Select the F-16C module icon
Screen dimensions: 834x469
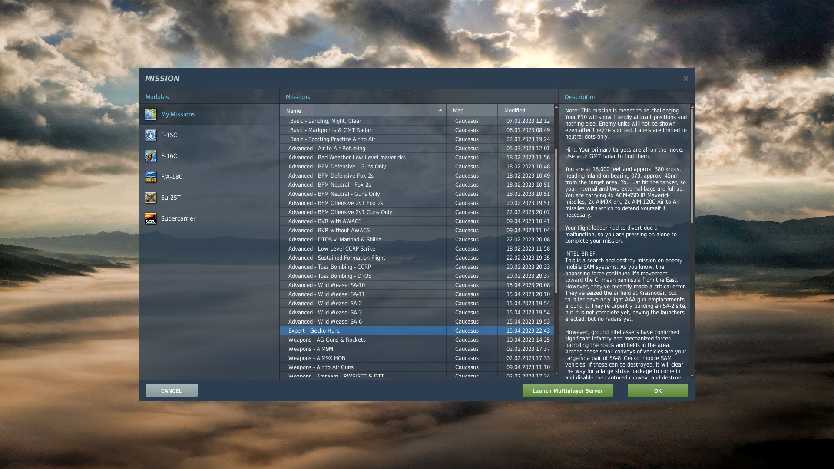pos(151,156)
